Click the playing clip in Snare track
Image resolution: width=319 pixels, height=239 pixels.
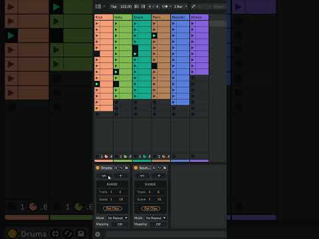coord(135,54)
